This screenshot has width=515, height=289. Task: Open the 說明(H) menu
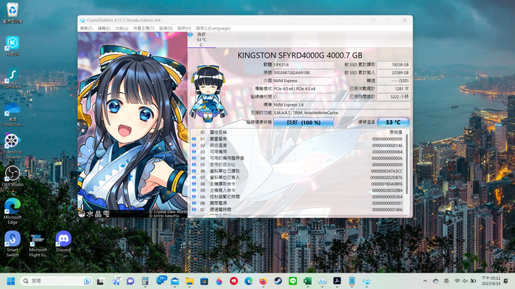pyautogui.click(x=185, y=29)
